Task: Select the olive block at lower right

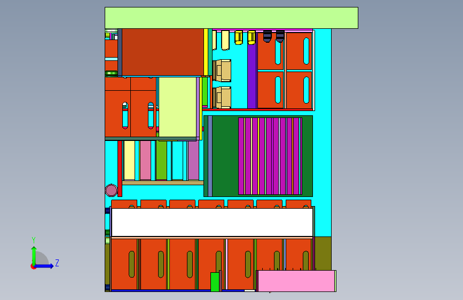Action: click(x=323, y=254)
